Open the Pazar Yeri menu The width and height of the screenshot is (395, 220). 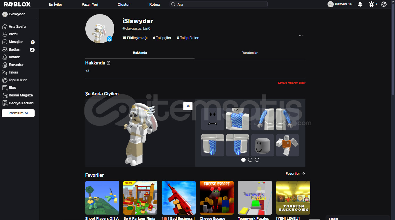pos(90,5)
